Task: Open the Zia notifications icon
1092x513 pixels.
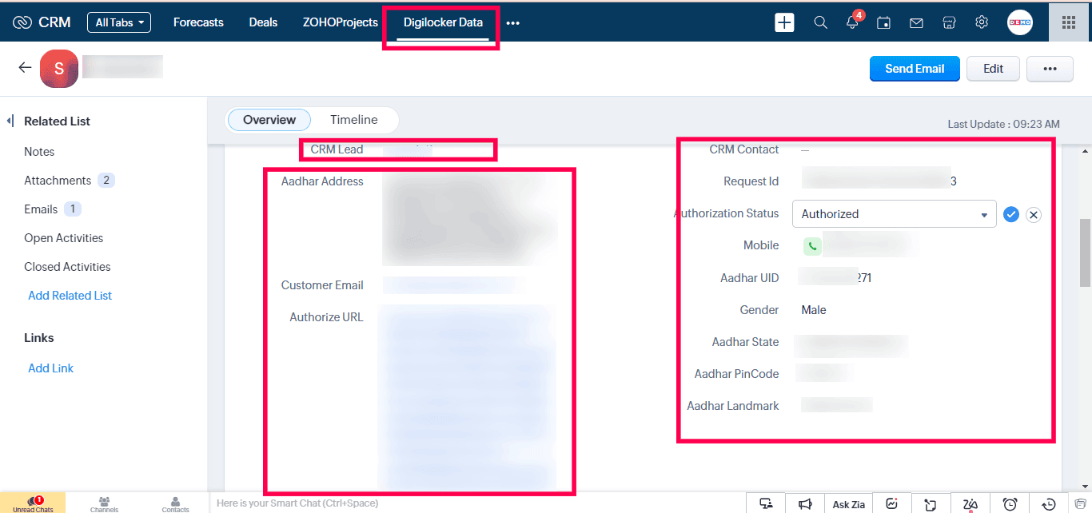Action: [970, 504]
